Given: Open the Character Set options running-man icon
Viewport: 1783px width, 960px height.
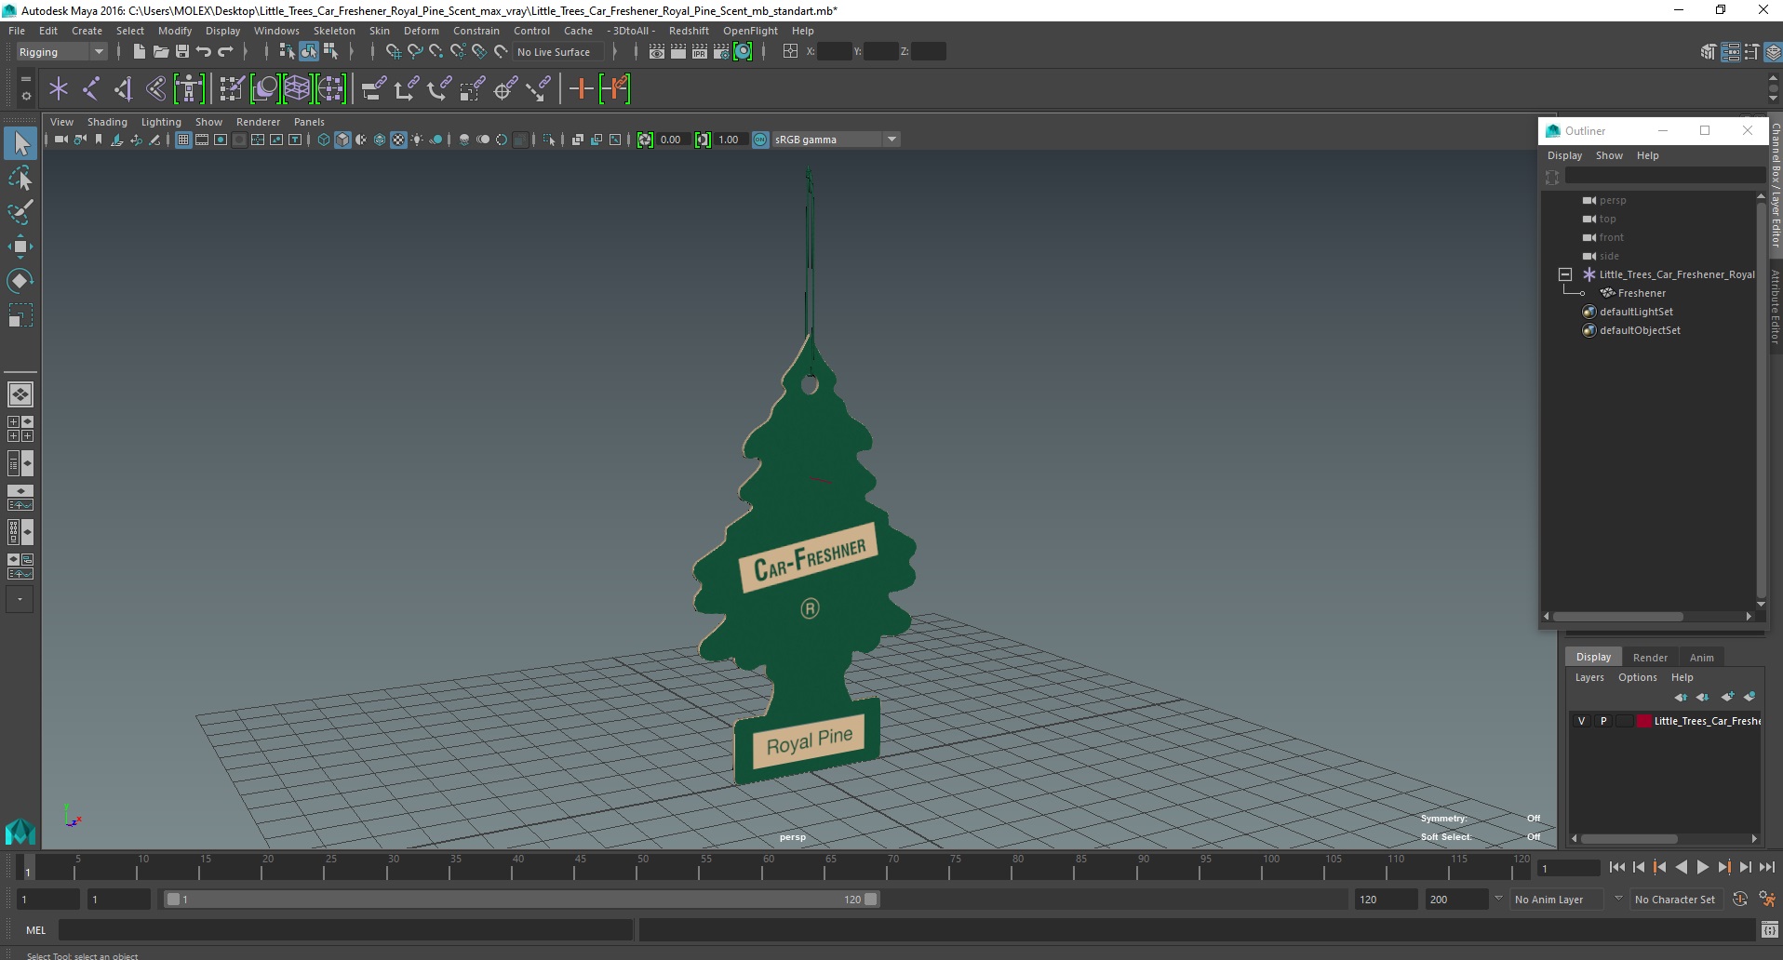Looking at the screenshot, I should coord(1766,900).
